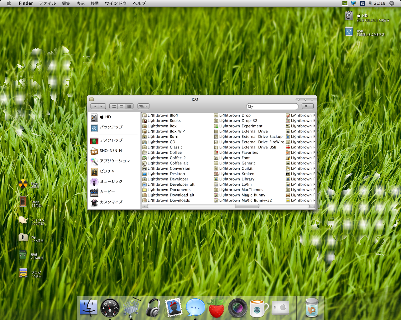This screenshot has width=401, height=320.
Task: Open the ブログ folder on desktop
Action: 23,273
